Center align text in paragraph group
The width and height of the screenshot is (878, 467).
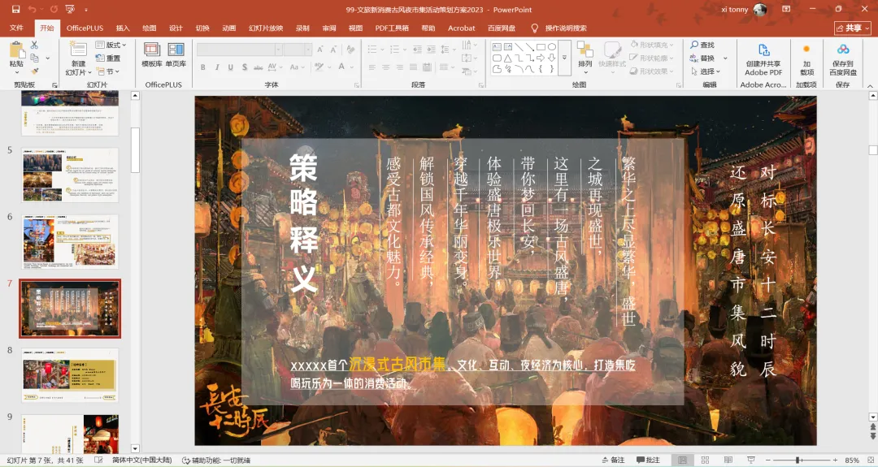(x=386, y=67)
